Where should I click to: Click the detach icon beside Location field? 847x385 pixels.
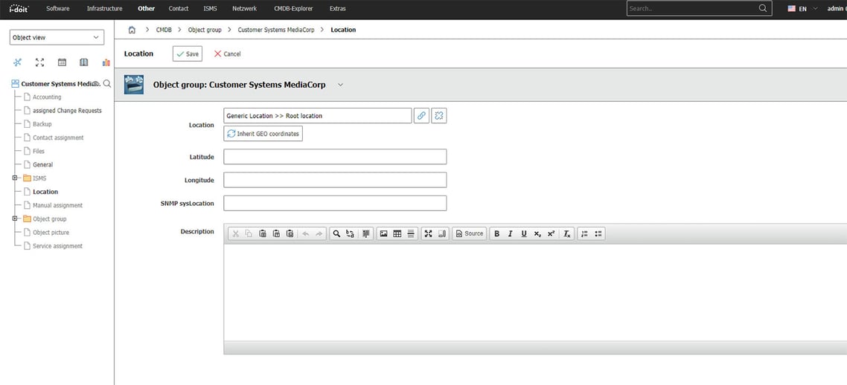(x=439, y=115)
